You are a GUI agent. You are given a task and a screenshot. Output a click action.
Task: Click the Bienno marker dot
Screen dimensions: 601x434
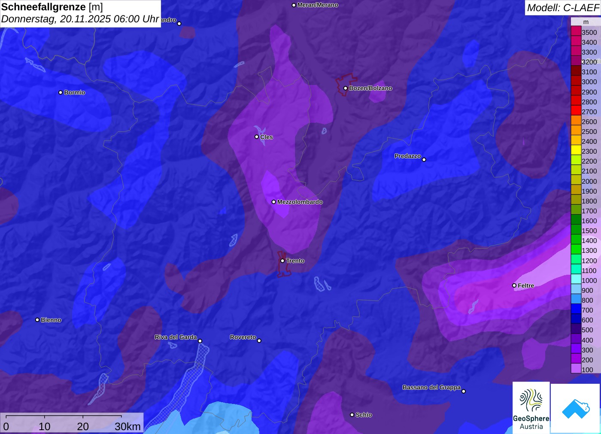point(37,320)
